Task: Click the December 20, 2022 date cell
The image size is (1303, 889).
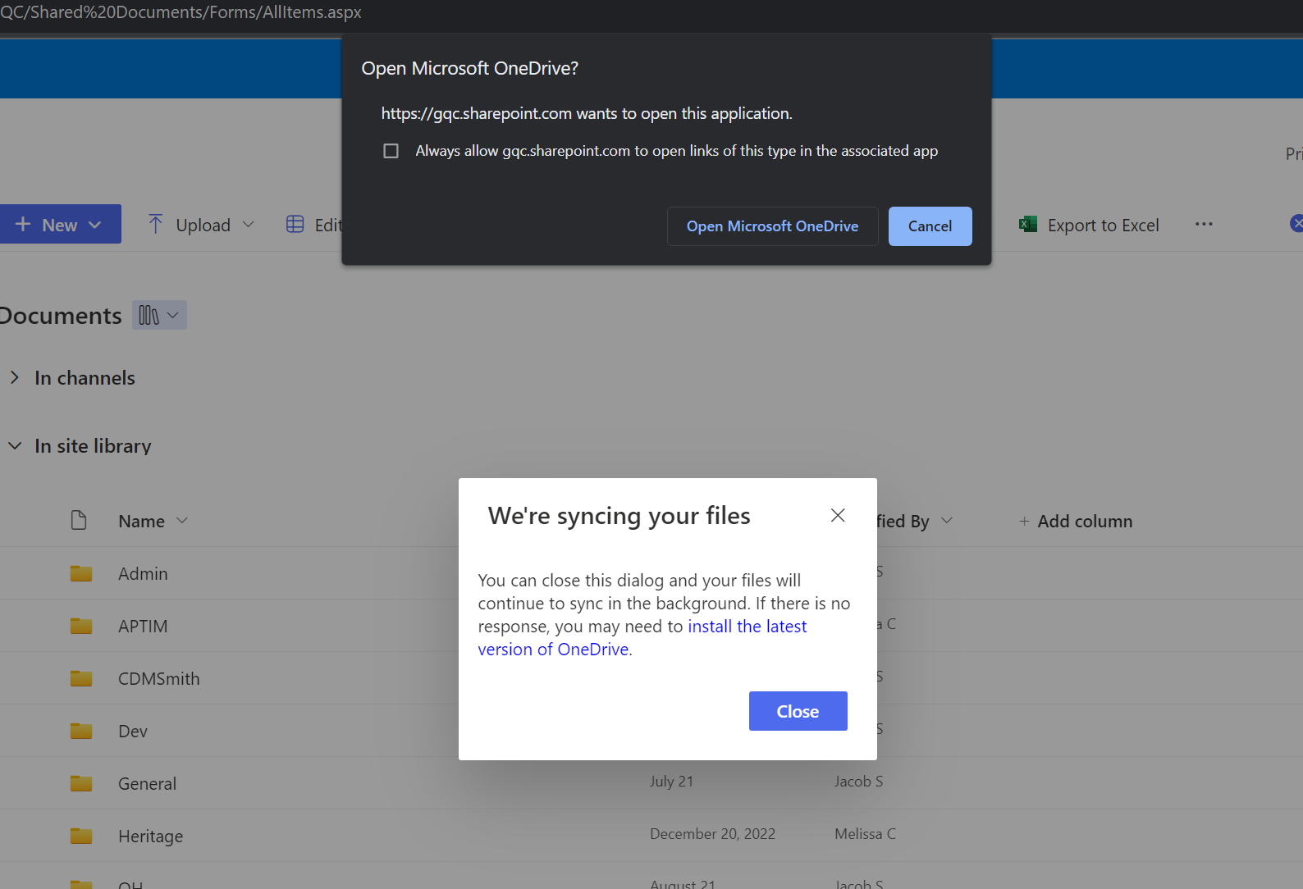Action: 712,834
